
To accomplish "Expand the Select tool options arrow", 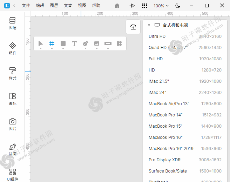I will tap(41, 49).
